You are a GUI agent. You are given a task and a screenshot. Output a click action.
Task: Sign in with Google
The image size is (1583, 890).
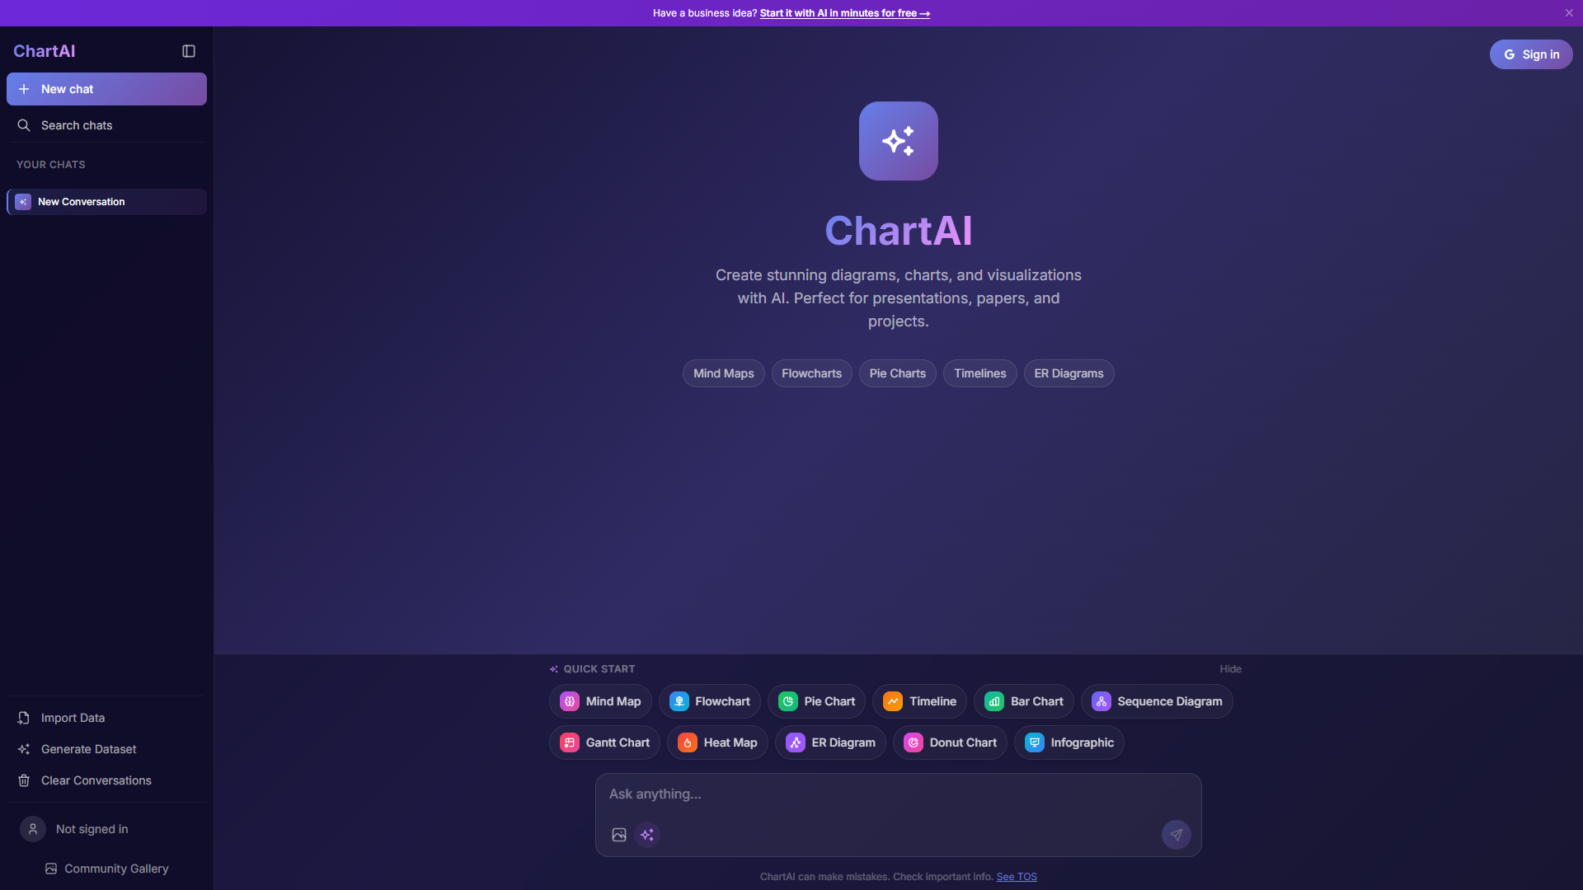coord(1531,54)
